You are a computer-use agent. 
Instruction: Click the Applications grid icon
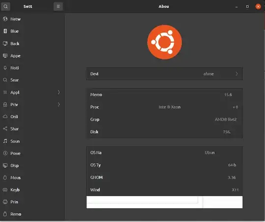(5, 92)
